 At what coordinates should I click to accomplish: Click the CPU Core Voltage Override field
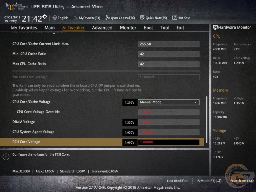point(169,112)
